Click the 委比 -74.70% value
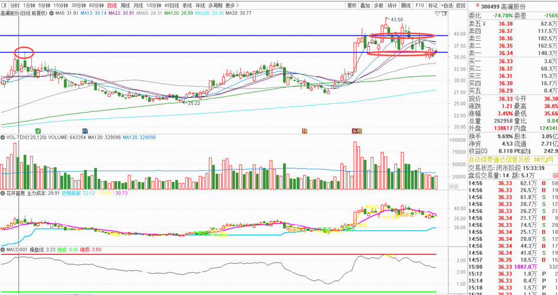The width and height of the screenshot is (558, 295). (x=502, y=16)
